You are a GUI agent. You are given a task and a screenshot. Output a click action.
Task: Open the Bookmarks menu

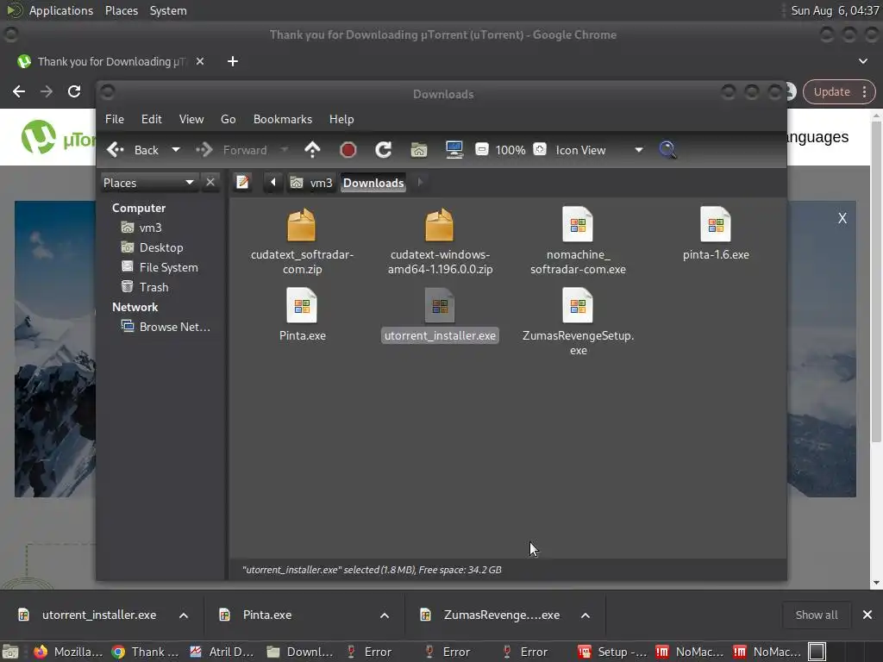click(x=283, y=119)
